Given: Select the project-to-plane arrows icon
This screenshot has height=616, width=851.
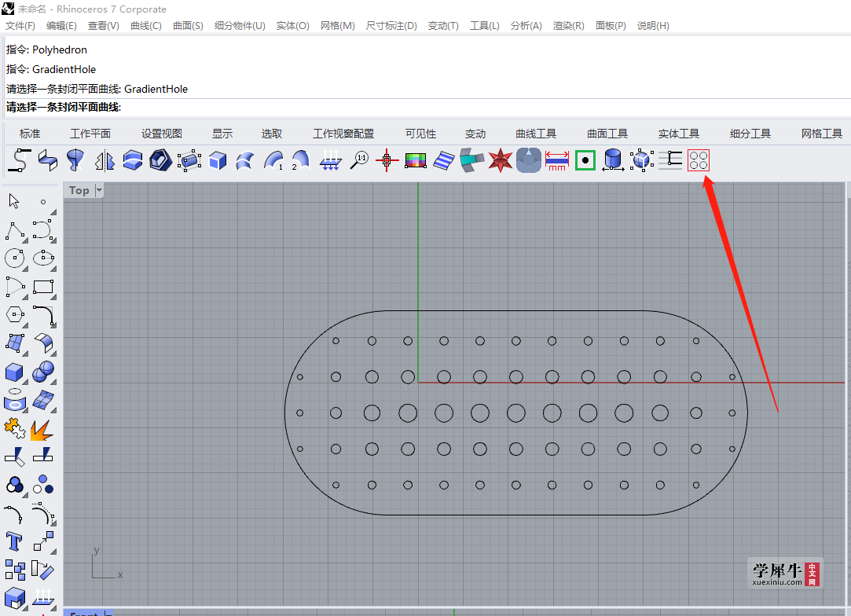Looking at the screenshot, I should (x=331, y=160).
